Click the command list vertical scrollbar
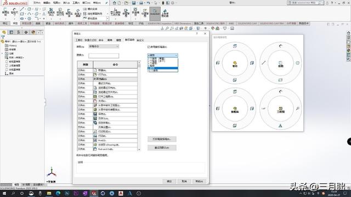 tap(139, 106)
